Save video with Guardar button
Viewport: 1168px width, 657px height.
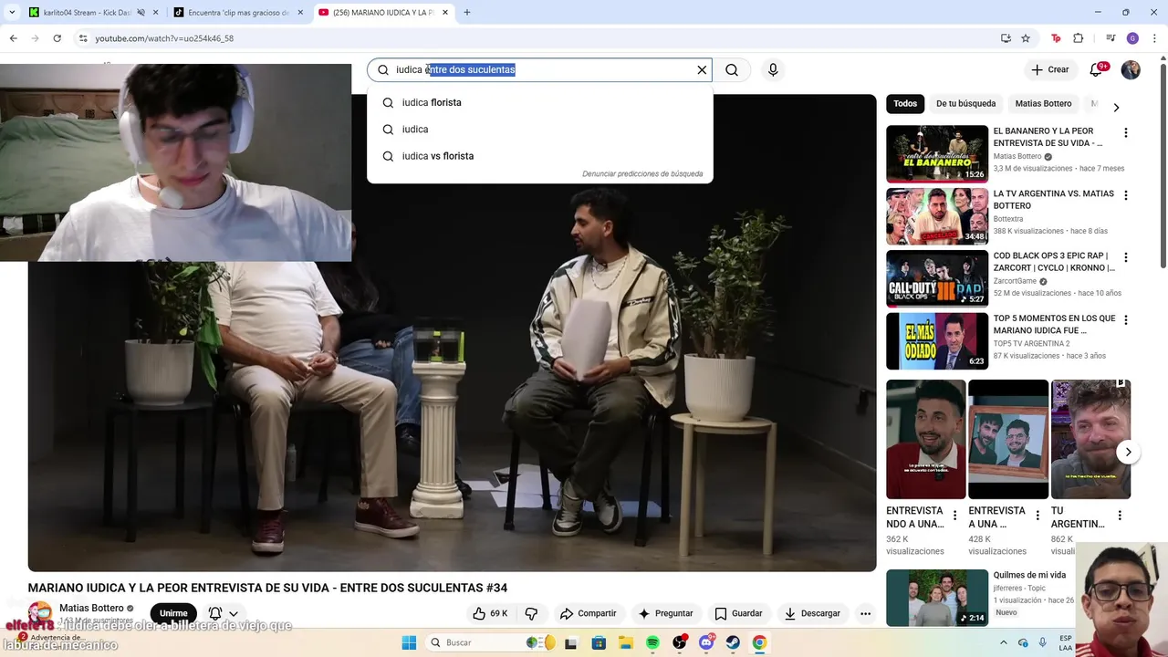738,613
